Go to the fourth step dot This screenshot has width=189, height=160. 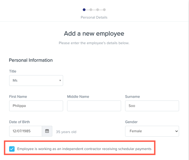tap(104, 10)
